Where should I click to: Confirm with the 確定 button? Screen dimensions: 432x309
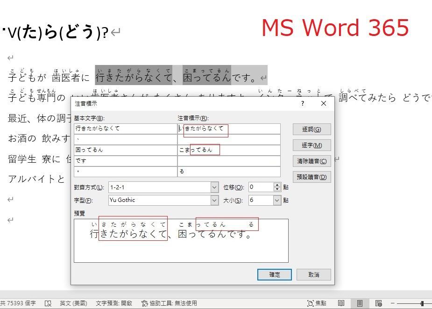[275, 274]
